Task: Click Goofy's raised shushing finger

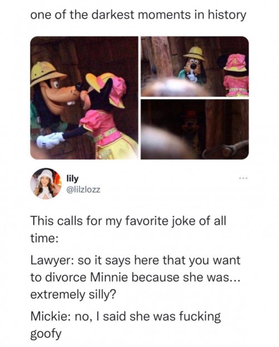Action: pos(192,75)
